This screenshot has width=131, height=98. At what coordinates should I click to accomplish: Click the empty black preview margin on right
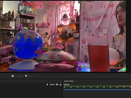[x=129, y=36]
